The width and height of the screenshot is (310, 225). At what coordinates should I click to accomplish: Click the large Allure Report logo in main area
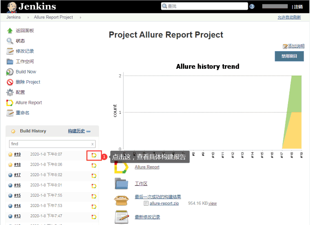point(121,167)
